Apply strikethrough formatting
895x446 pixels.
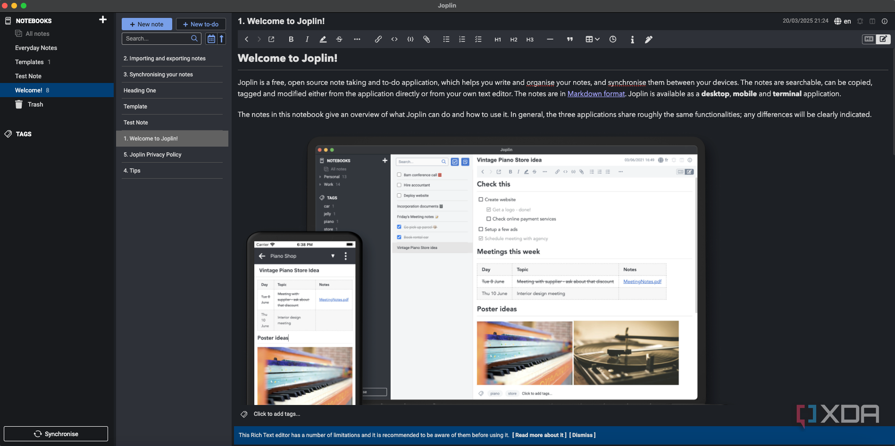339,40
